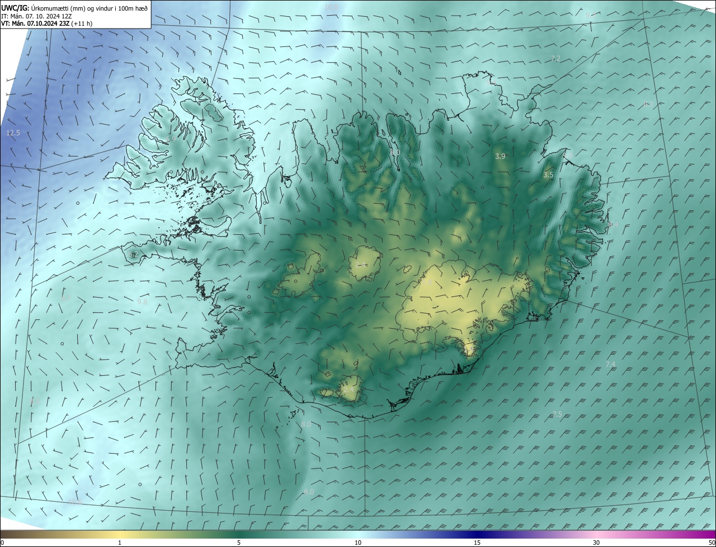Viewport: 716px width, 547px height.
Task: Select the 7.4 value label on the map
Action: click(x=610, y=365)
